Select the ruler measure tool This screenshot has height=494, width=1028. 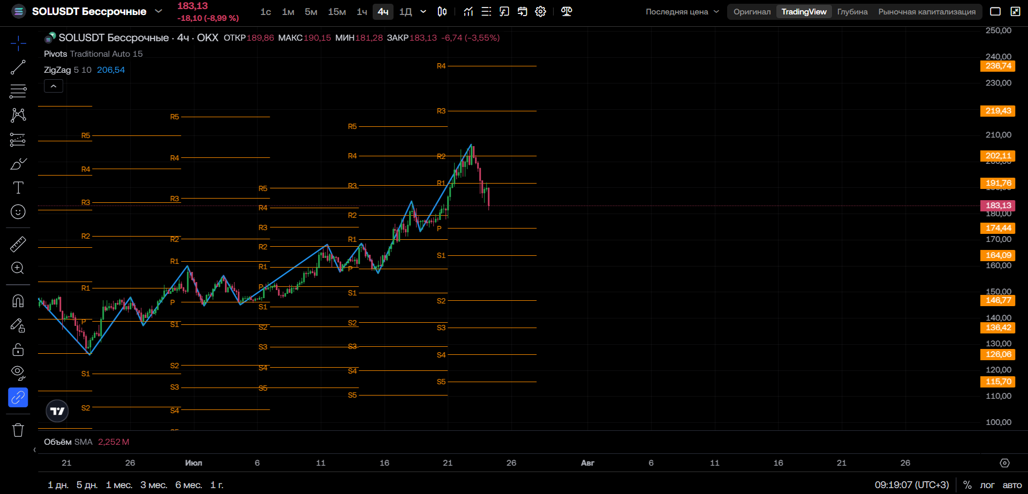coord(18,244)
